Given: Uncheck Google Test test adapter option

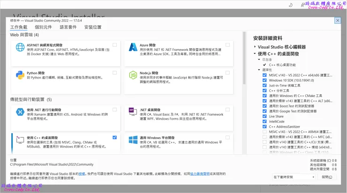Looking at the screenshot, I should (x=264, y=111).
